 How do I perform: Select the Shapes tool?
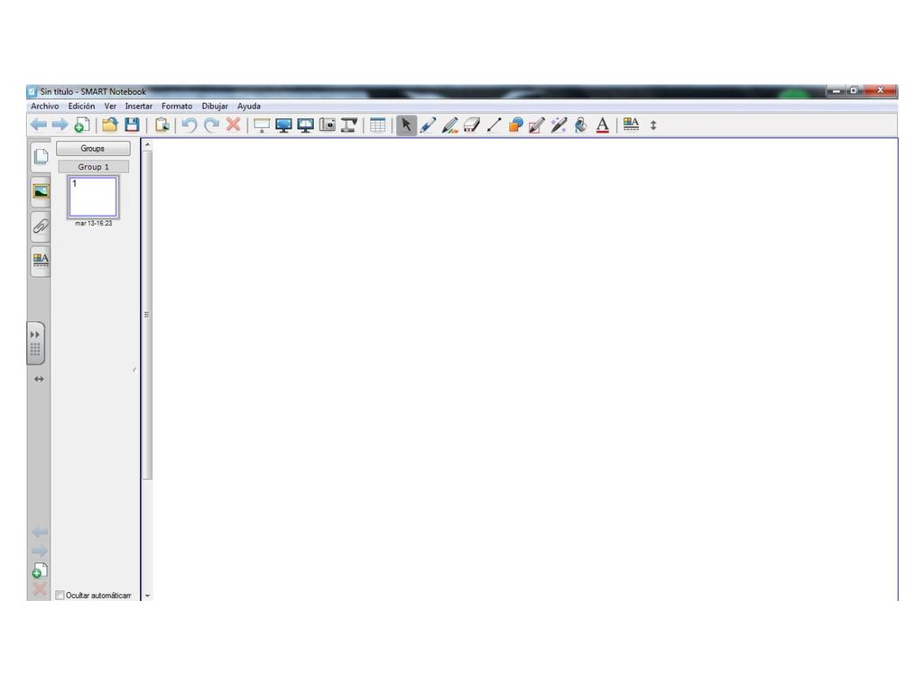point(515,125)
